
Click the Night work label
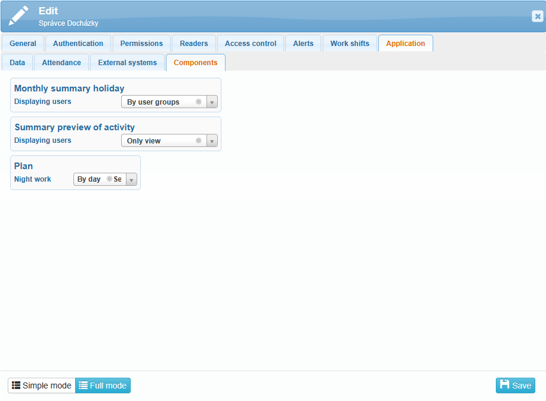click(32, 179)
